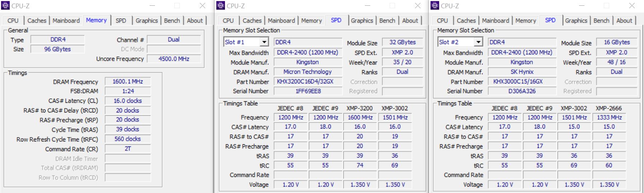The width and height of the screenshot is (644, 193).
Task: Click the 96 GBytes Size field
Action: [x=58, y=49]
